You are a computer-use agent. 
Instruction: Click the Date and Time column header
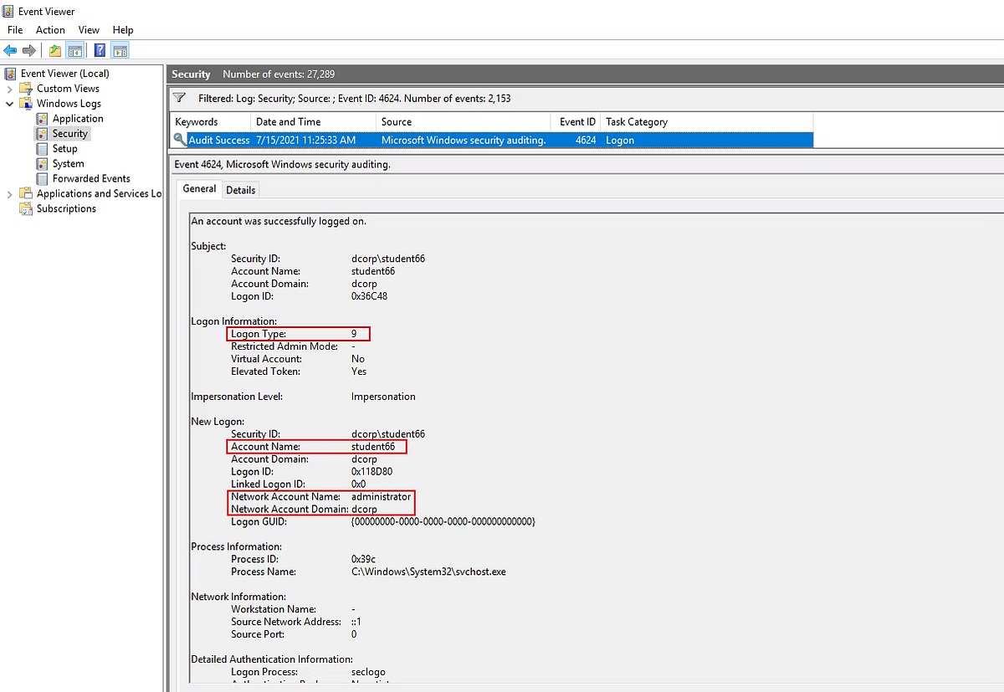[286, 121]
